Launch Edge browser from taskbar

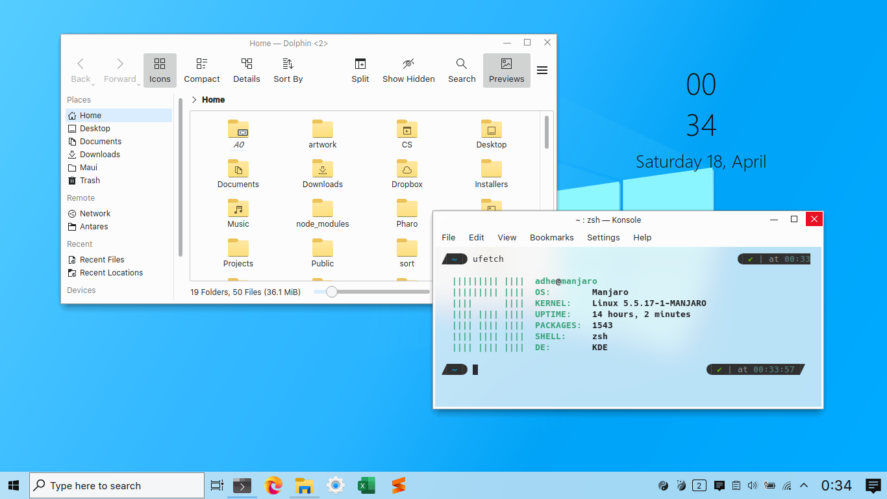[273, 485]
